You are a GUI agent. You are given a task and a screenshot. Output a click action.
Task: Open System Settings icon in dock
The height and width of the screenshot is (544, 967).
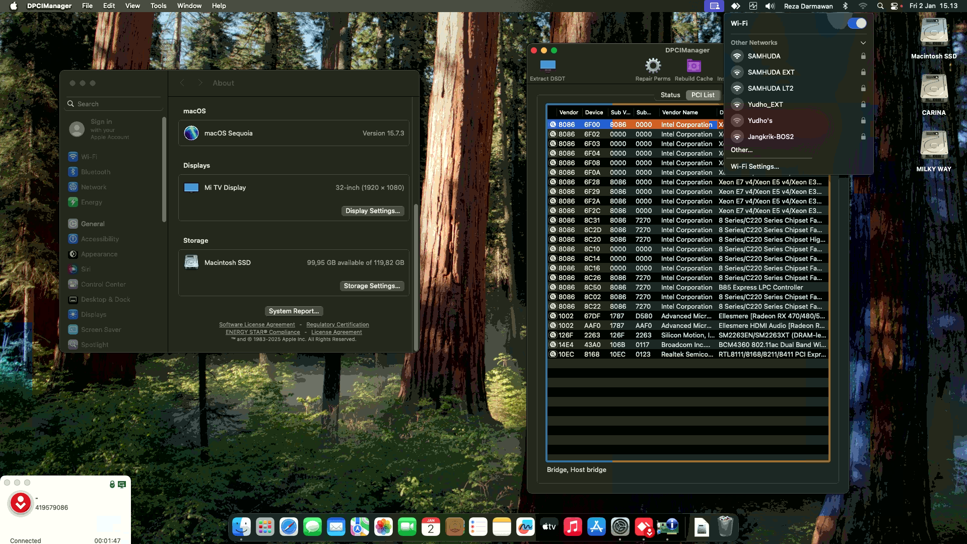click(x=620, y=527)
